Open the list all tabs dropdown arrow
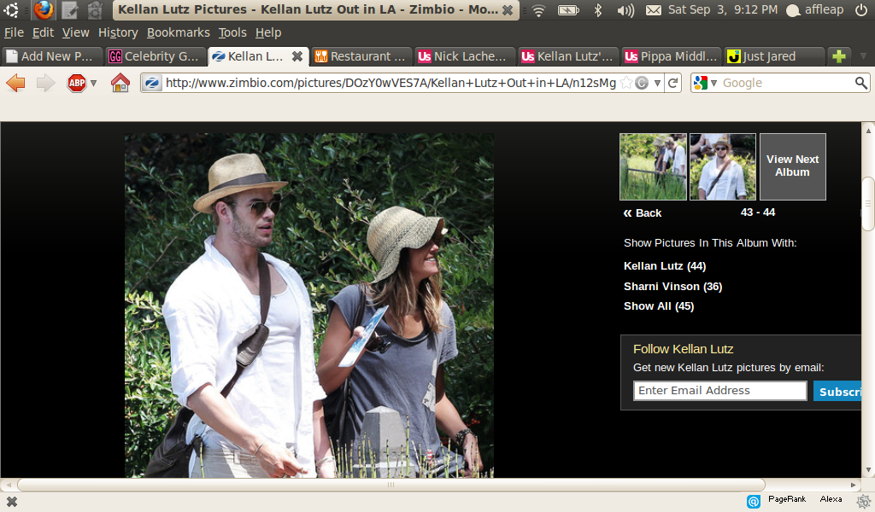Viewport: 875px width, 512px height. (x=863, y=56)
